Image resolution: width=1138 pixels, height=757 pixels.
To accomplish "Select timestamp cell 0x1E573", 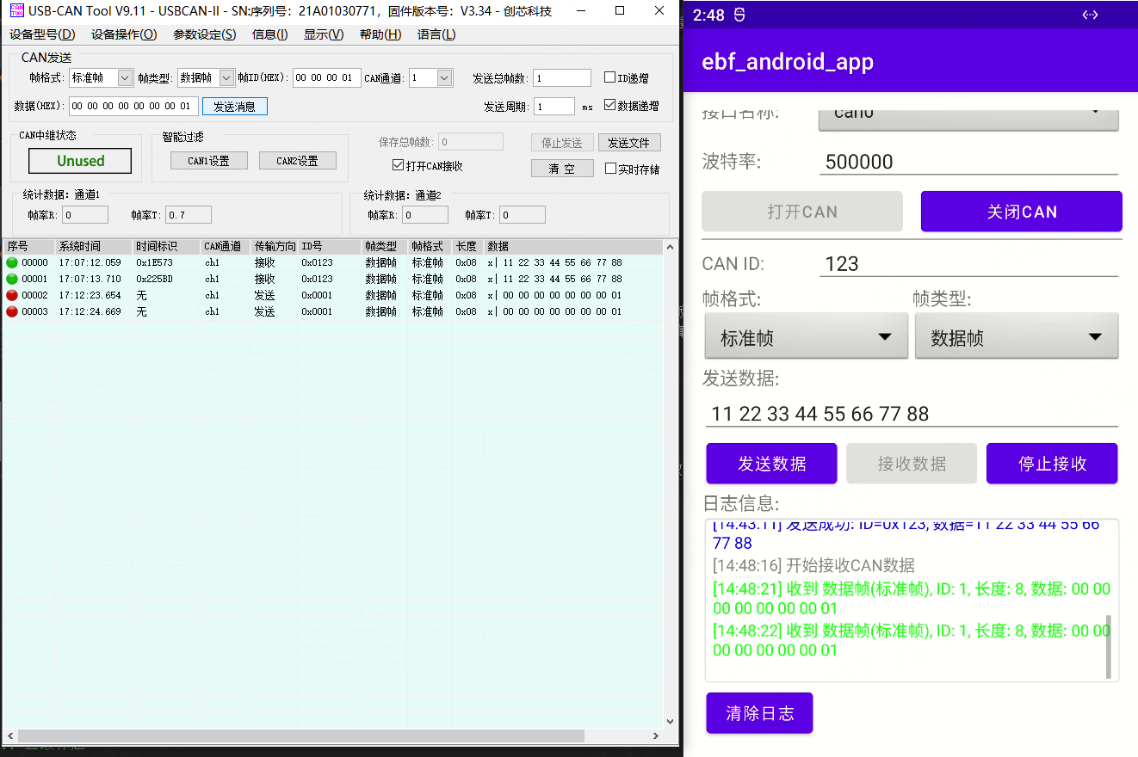I will tap(154, 262).
